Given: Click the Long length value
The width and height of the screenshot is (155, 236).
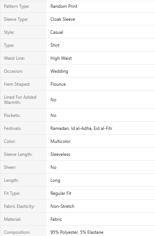Looking at the screenshot, I should (x=55, y=180).
